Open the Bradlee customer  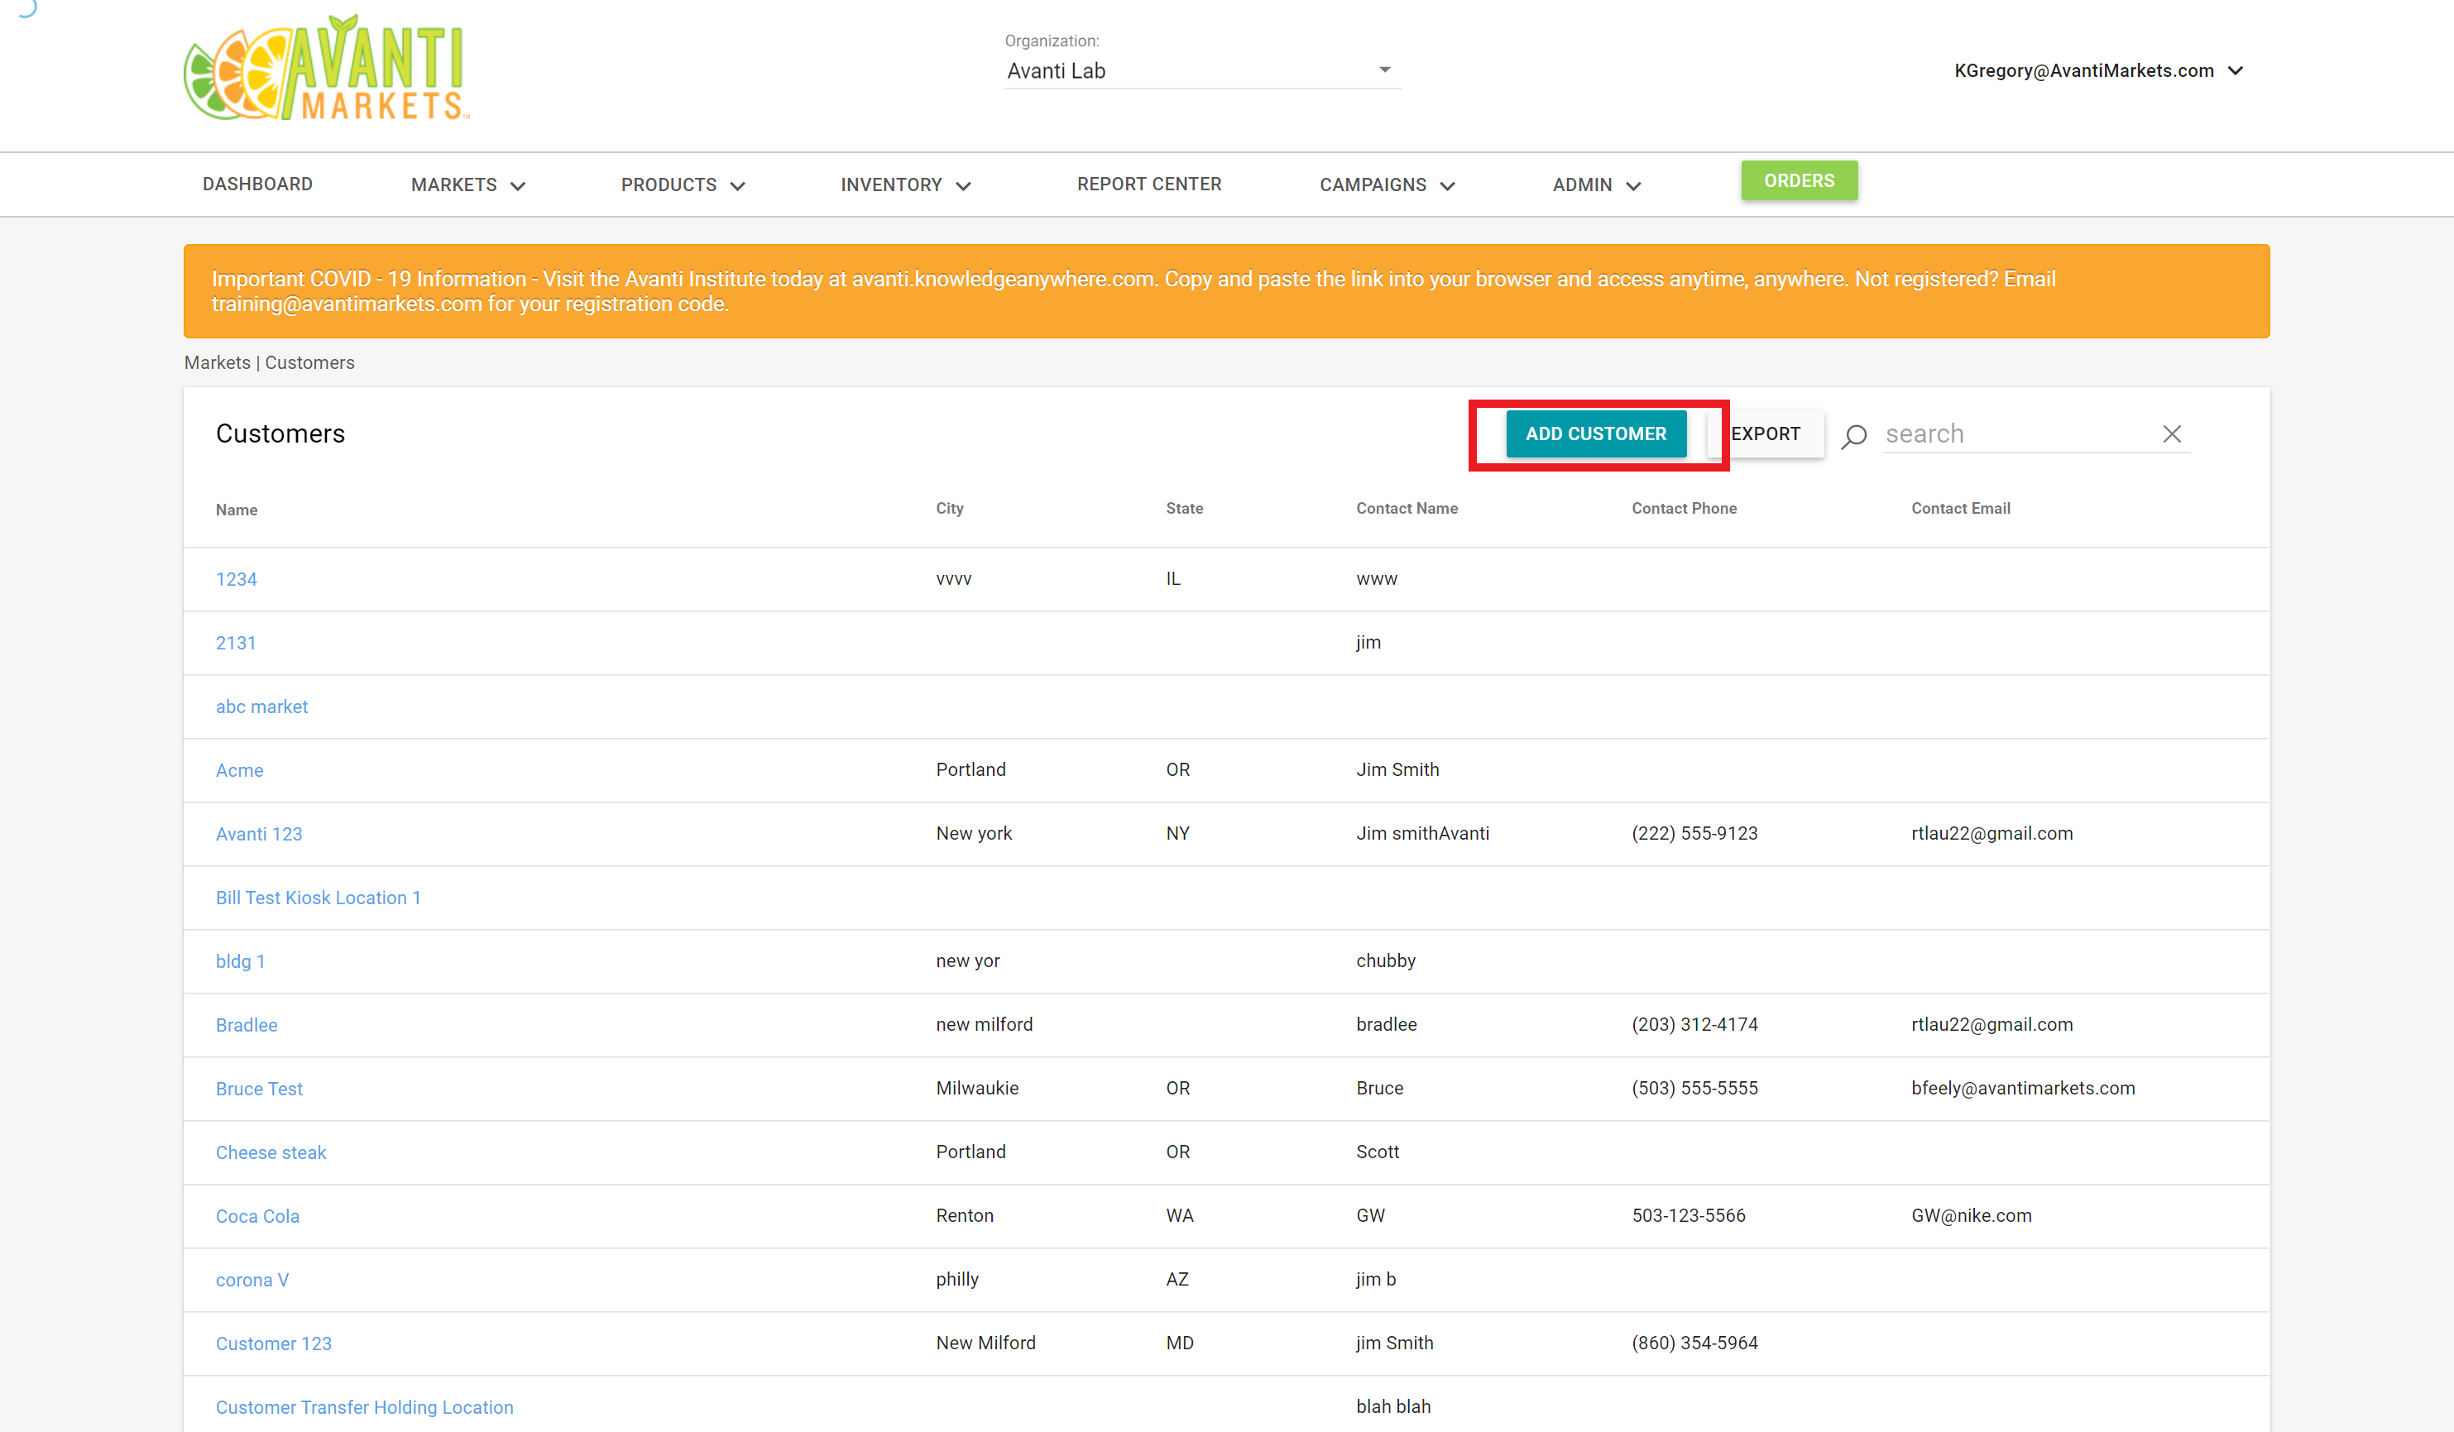pyautogui.click(x=247, y=1025)
